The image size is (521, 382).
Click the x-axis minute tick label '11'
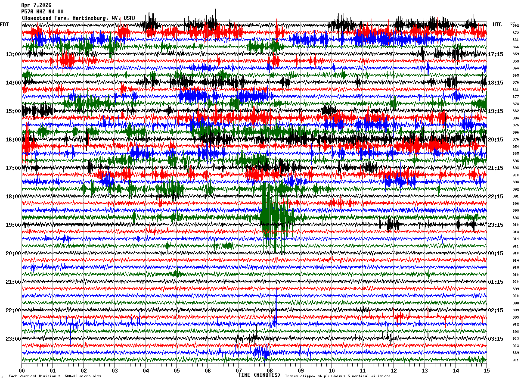[363, 370]
